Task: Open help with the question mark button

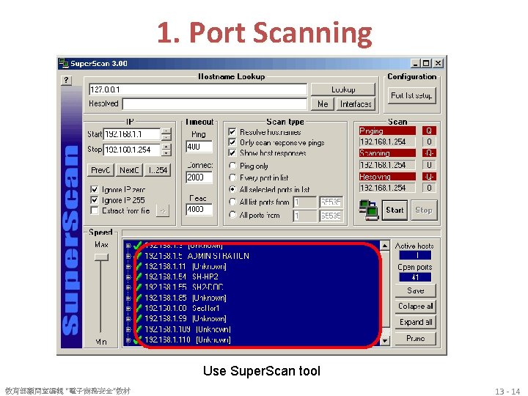Action: tap(66, 80)
